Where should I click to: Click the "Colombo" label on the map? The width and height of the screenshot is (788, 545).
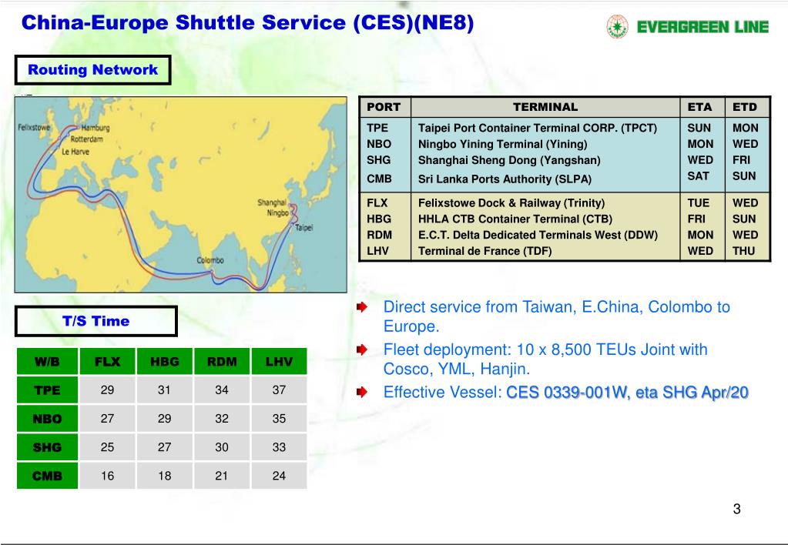(x=210, y=260)
